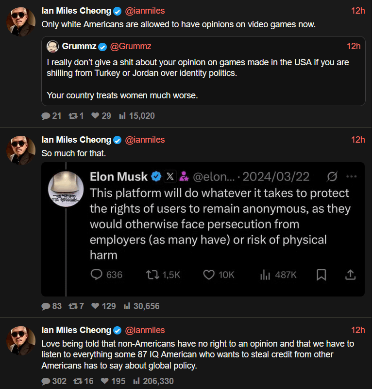
Task: Open the @Grummz profile handle link
Action: point(131,46)
